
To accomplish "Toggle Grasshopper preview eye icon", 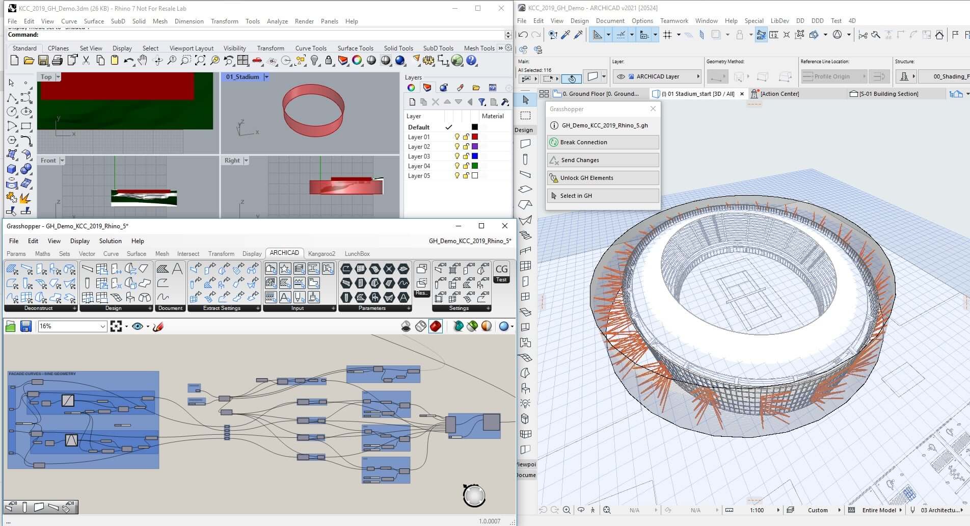I will tap(137, 326).
